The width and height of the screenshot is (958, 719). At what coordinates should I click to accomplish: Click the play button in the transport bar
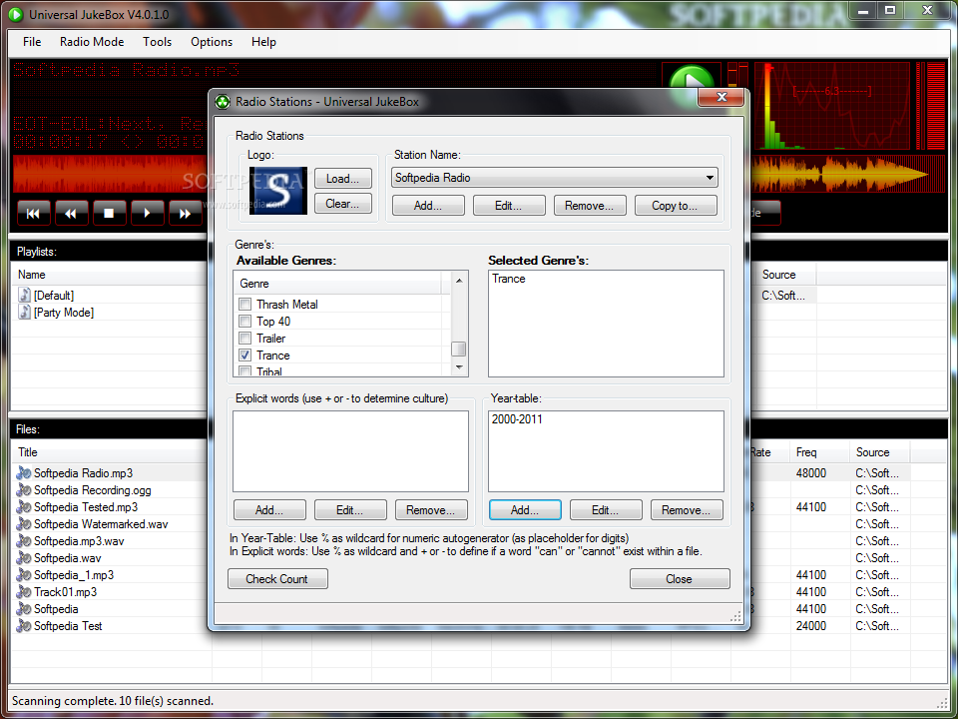148,213
